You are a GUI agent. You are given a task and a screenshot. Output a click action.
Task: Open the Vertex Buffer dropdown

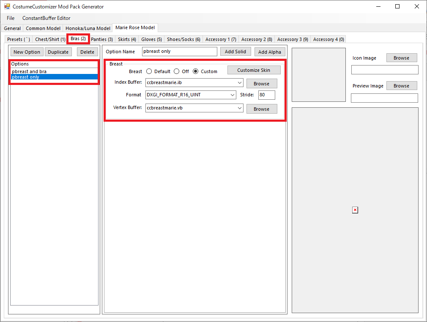[240, 108]
